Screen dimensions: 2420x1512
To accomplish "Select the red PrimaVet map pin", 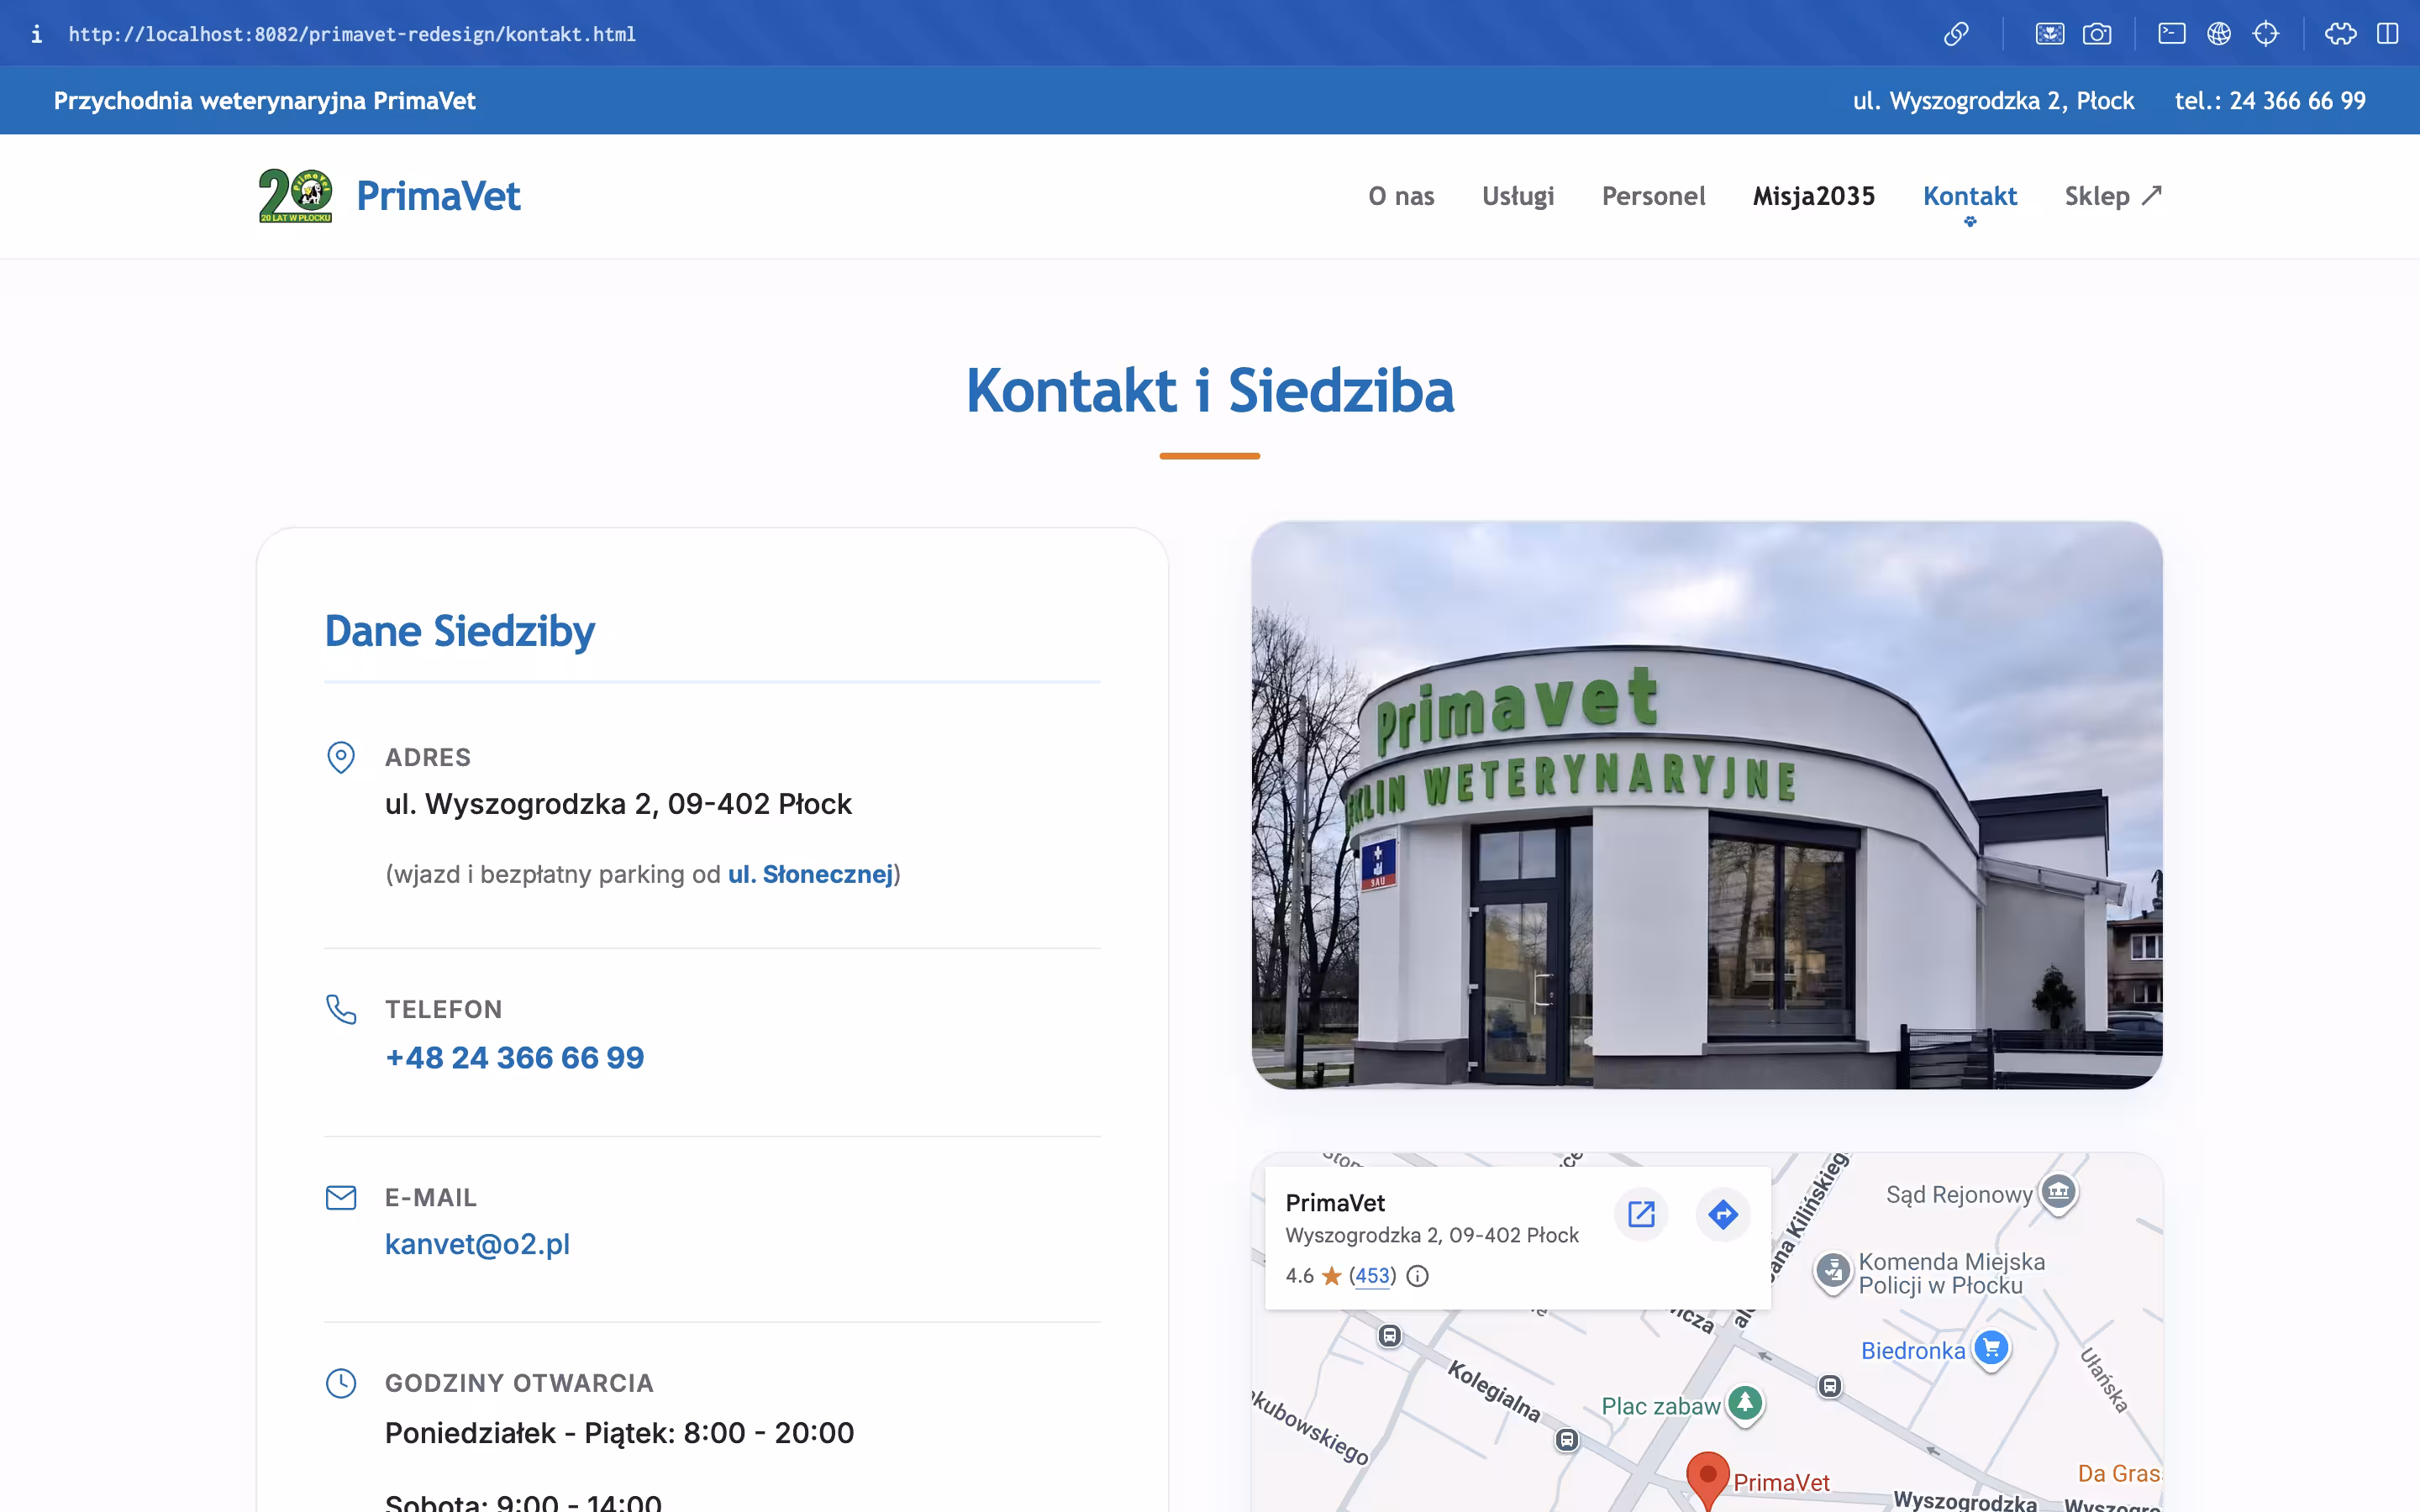I will point(1708,1480).
